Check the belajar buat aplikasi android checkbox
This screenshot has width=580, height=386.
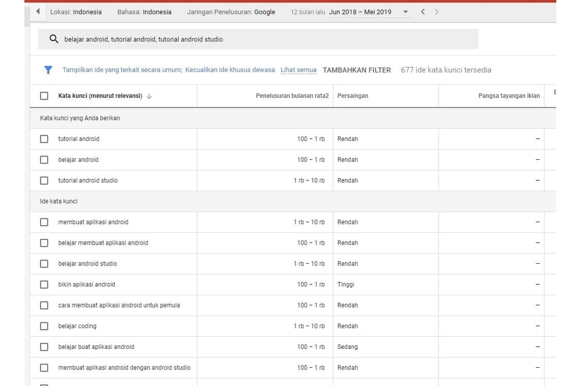point(44,347)
